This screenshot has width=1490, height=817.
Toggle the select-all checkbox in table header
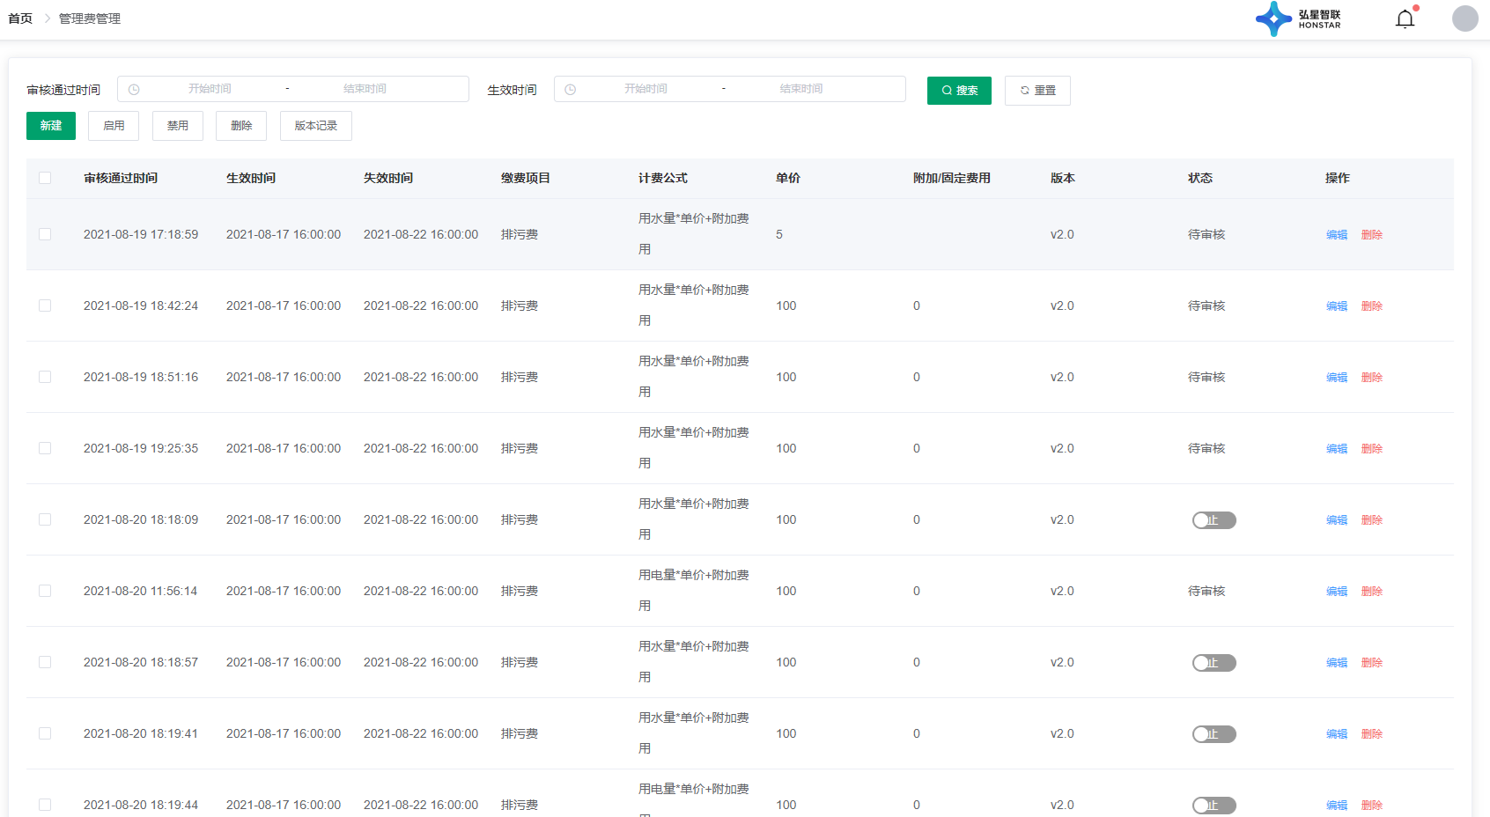pos(45,178)
